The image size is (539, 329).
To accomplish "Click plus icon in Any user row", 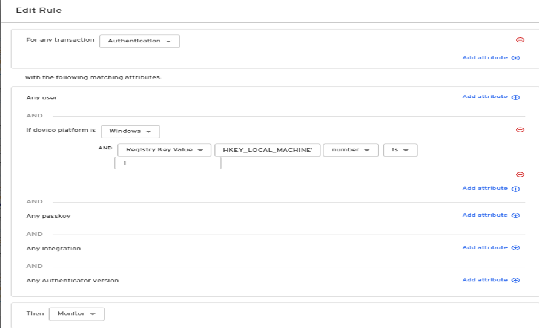I will coord(516,97).
